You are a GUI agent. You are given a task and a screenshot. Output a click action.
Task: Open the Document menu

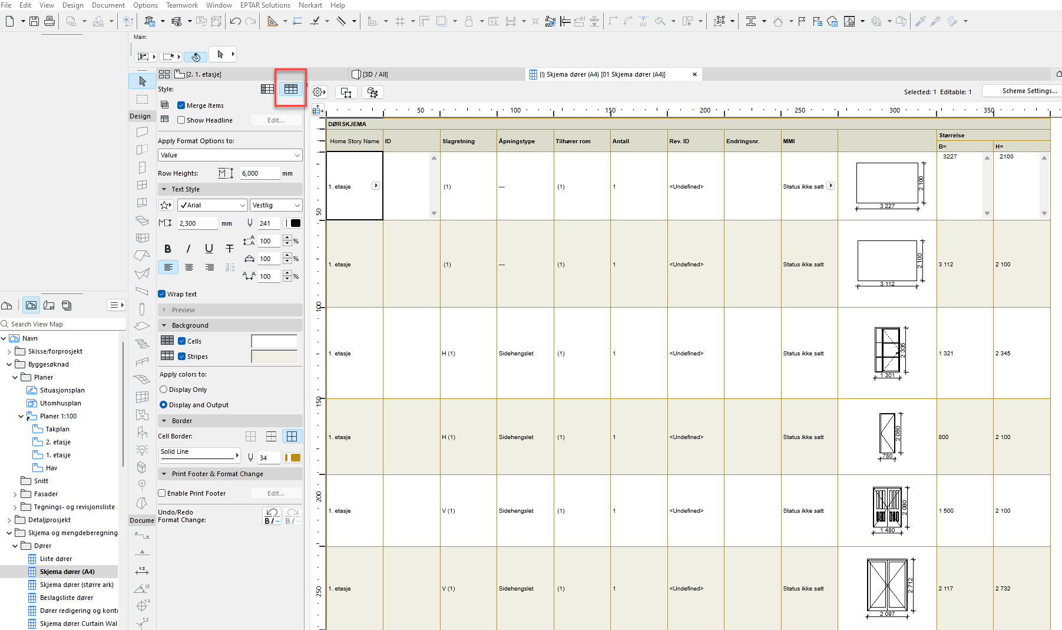108,5
